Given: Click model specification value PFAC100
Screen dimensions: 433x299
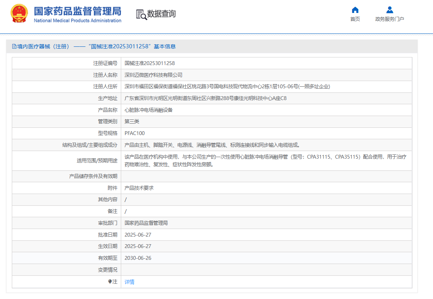Looking at the screenshot, I should tap(135, 134).
